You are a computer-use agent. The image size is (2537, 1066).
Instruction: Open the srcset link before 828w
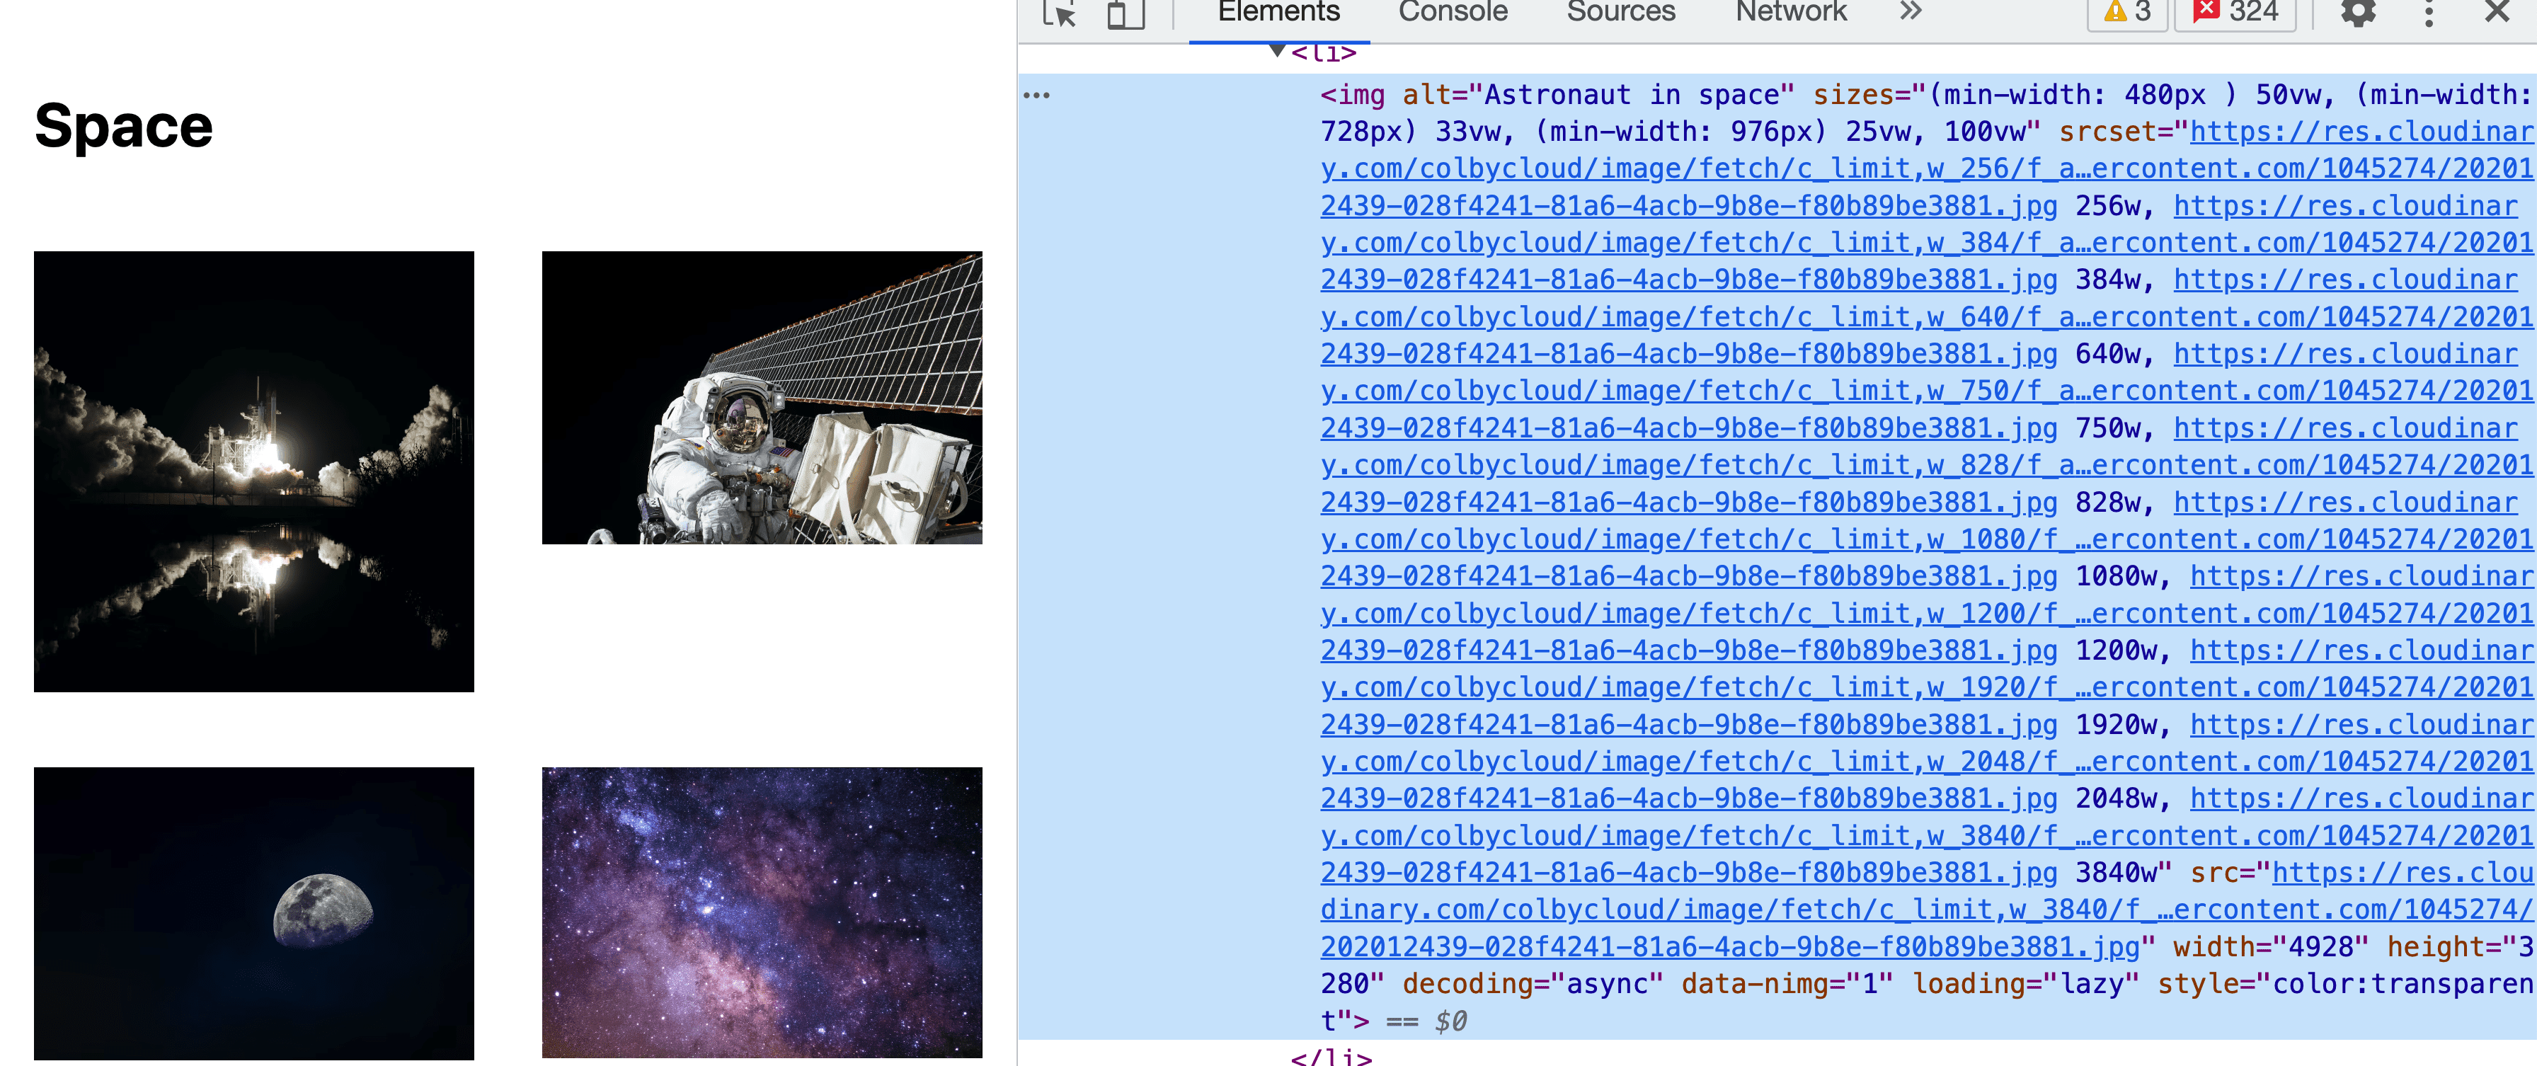pos(1926,465)
